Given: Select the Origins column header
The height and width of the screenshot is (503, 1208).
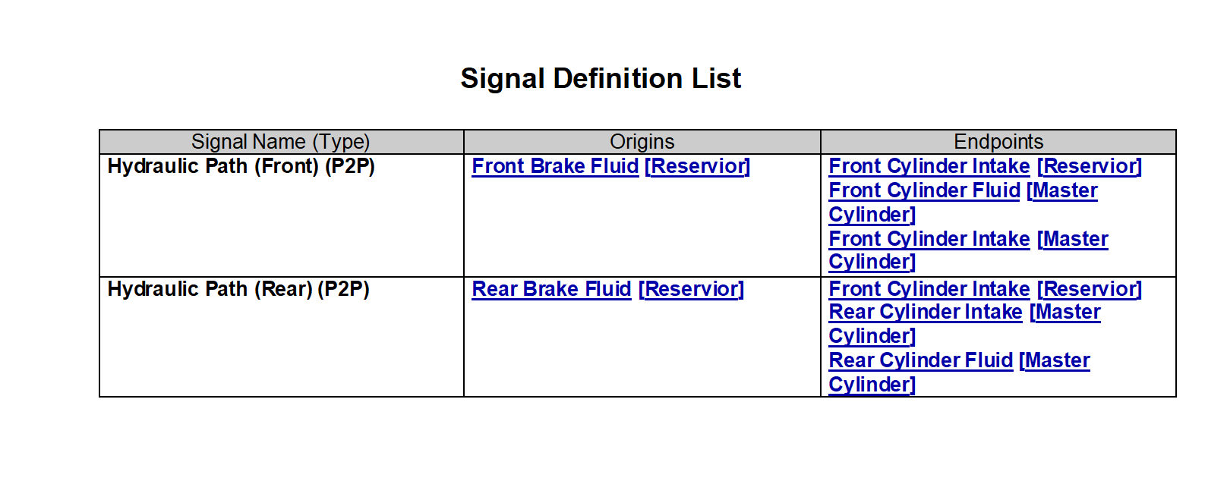Looking at the screenshot, I should pyautogui.click(x=642, y=142).
